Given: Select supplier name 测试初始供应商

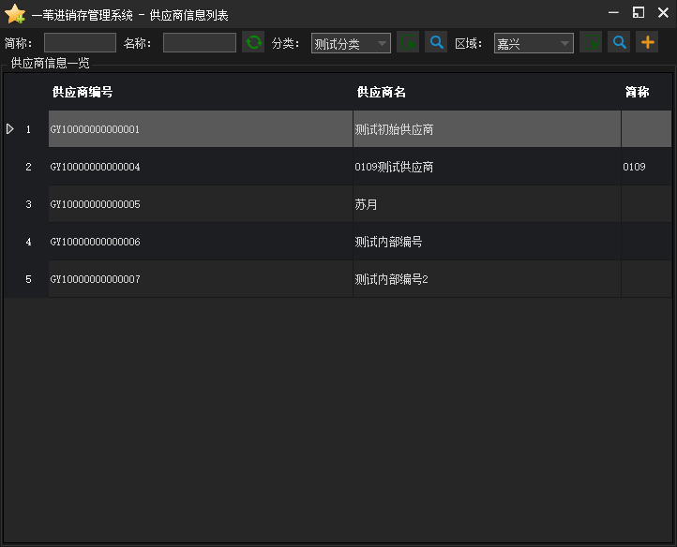Looking at the screenshot, I should tap(487, 129).
